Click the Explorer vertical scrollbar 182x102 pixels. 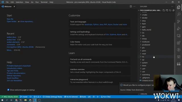pyautogui.click(x=175, y=48)
